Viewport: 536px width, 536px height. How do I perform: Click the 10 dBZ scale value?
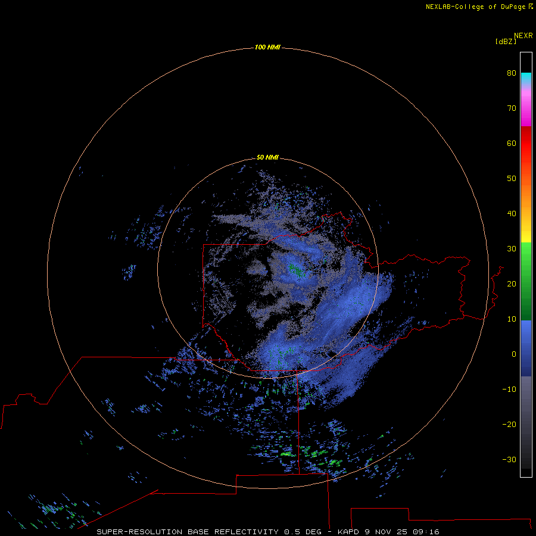[x=512, y=319]
